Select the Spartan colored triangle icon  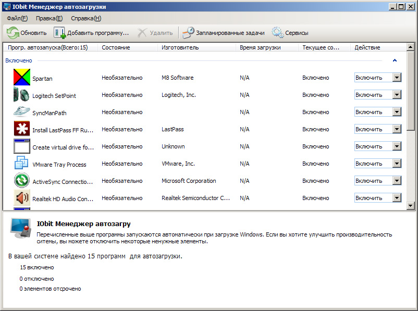pos(21,77)
